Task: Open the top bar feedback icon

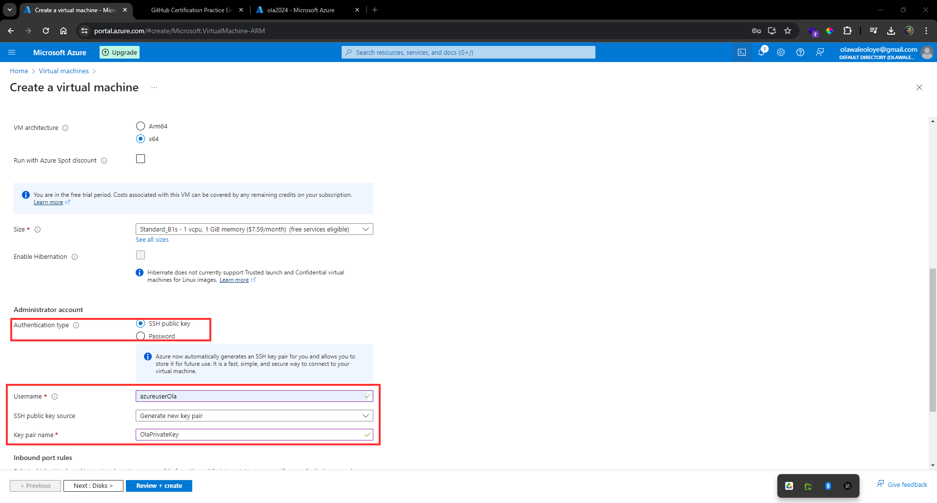Action: [820, 52]
